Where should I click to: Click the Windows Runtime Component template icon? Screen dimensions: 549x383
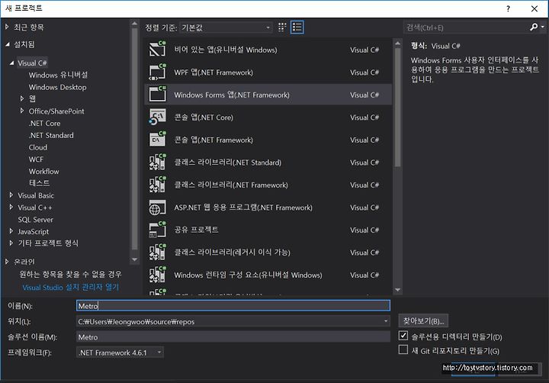[x=158, y=275]
